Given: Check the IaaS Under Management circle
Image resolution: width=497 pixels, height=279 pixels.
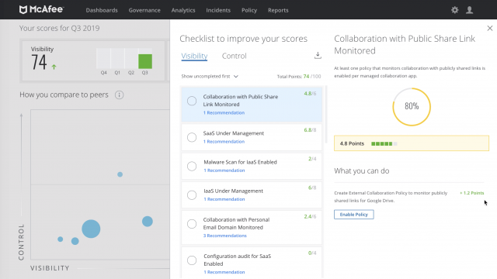Looking at the screenshot, I should pos(192,195).
